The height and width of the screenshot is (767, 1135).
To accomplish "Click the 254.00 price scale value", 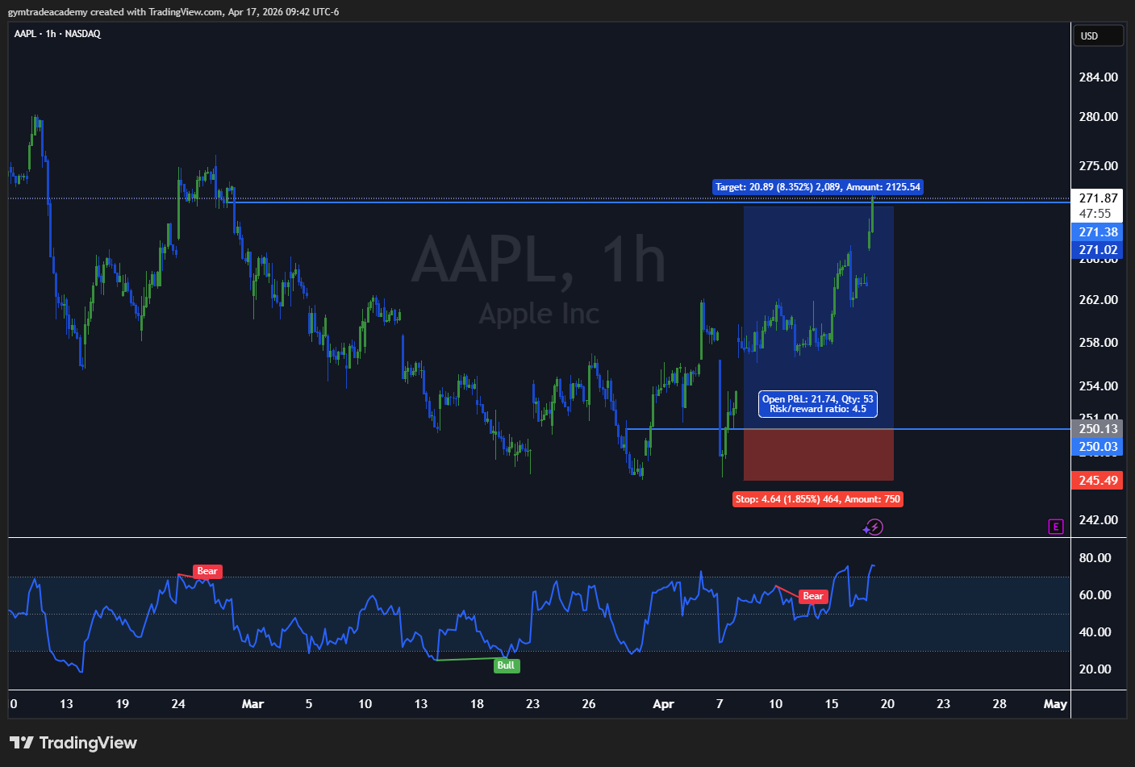I will (1099, 386).
